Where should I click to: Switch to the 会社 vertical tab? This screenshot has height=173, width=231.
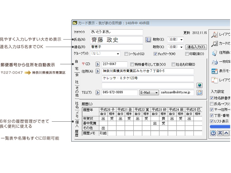[x=77, y=78]
